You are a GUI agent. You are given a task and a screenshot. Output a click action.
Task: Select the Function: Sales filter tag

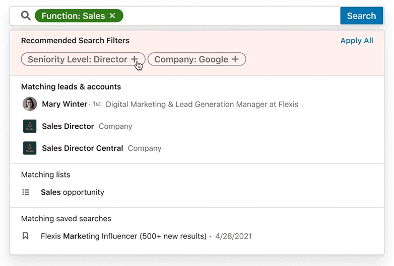click(73, 16)
